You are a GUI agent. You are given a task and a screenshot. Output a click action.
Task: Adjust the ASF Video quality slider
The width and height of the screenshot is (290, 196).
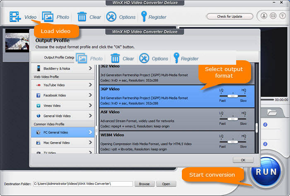coord(233,119)
